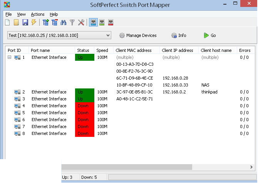Collapse all tree nodes using the minus tree icon
258x183 pixels.
pyautogui.click(x=55, y=22)
